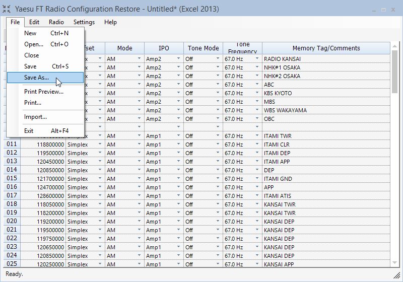Screen dimensions: 403x282
Task: Select Print Preview... menu entry
Action: tap(45, 92)
